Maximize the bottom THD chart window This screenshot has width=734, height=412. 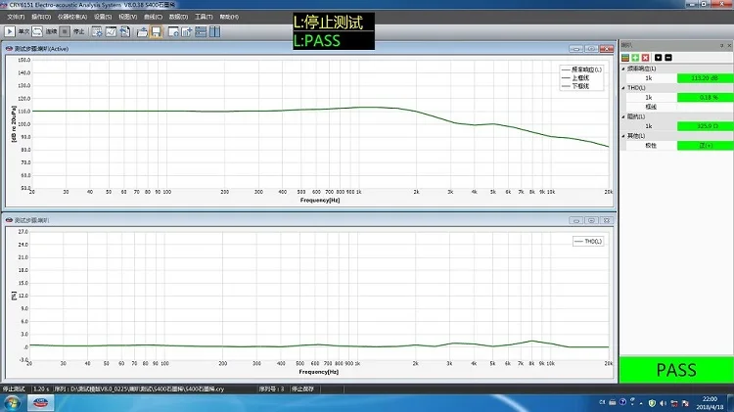point(591,220)
